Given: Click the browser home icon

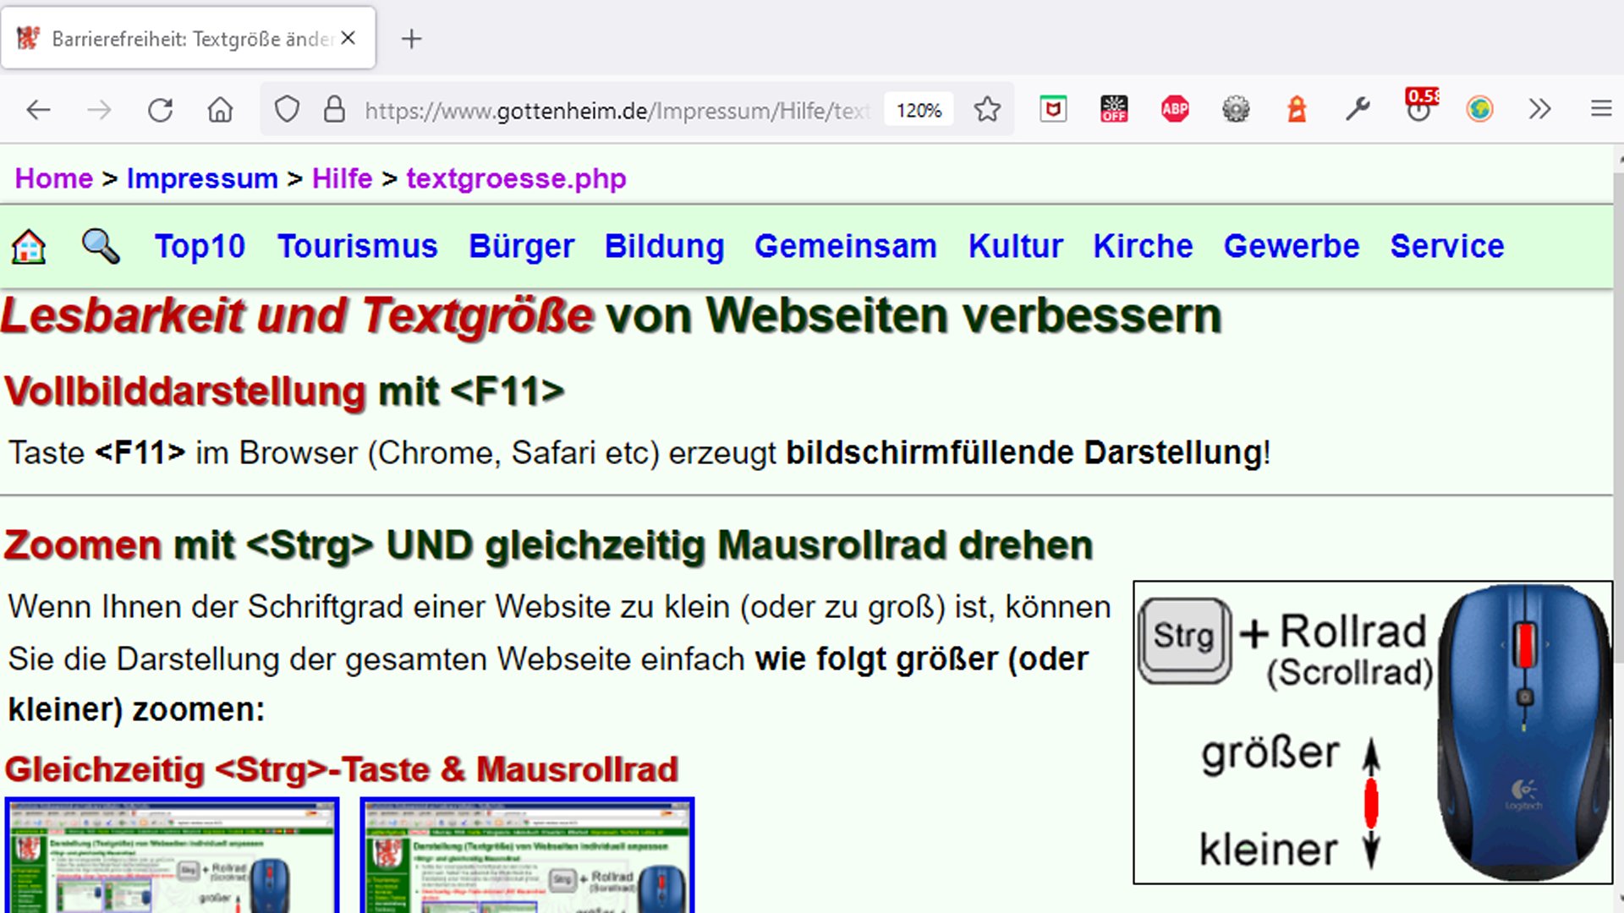Looking at the screenshot, I should (x=220, y=110).
